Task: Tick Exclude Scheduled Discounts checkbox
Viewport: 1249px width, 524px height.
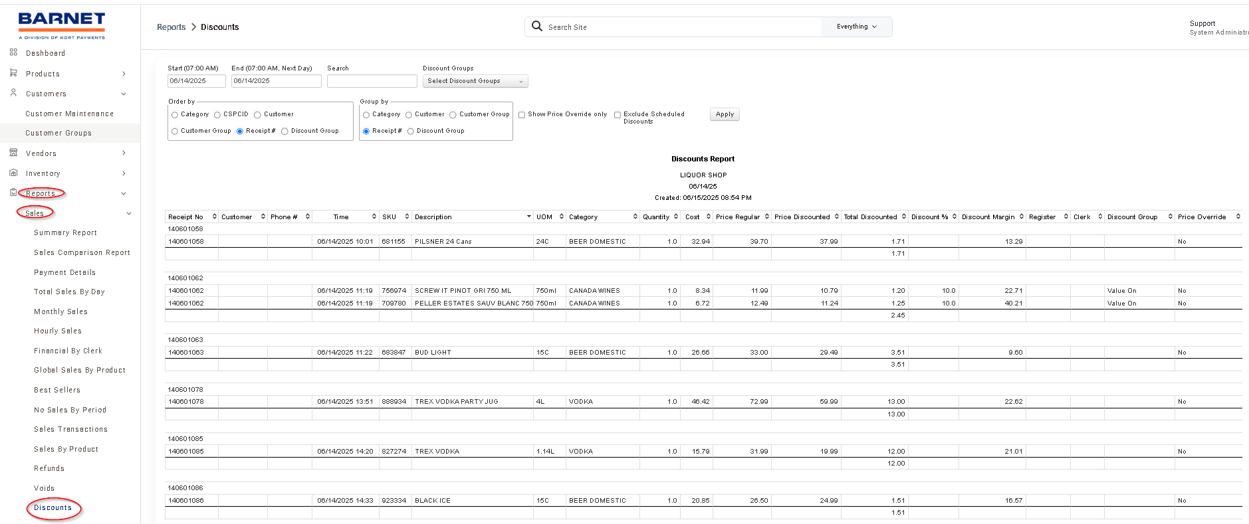Action: [x=618, y=115]
